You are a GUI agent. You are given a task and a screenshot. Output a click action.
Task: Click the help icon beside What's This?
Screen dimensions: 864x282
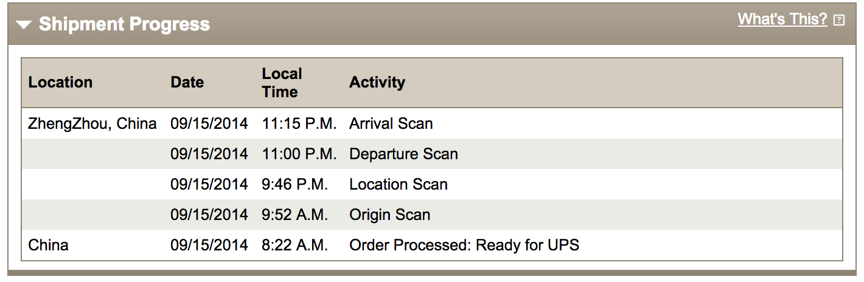[839, 20]
